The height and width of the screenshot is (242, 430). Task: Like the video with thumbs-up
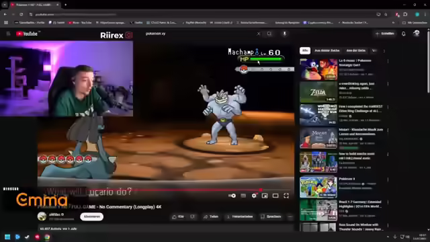178,216
